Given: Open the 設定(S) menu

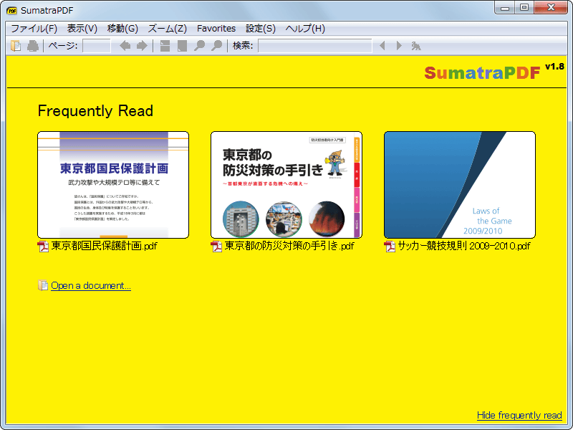Looking at the screenshot, I should click(x=261, y=29).
